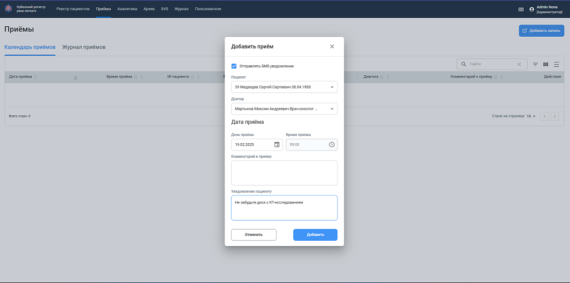Open the calendar picker in День приёма
This screenshot has width=570, height=283.
pyautogui.click(x=277, y=144)
